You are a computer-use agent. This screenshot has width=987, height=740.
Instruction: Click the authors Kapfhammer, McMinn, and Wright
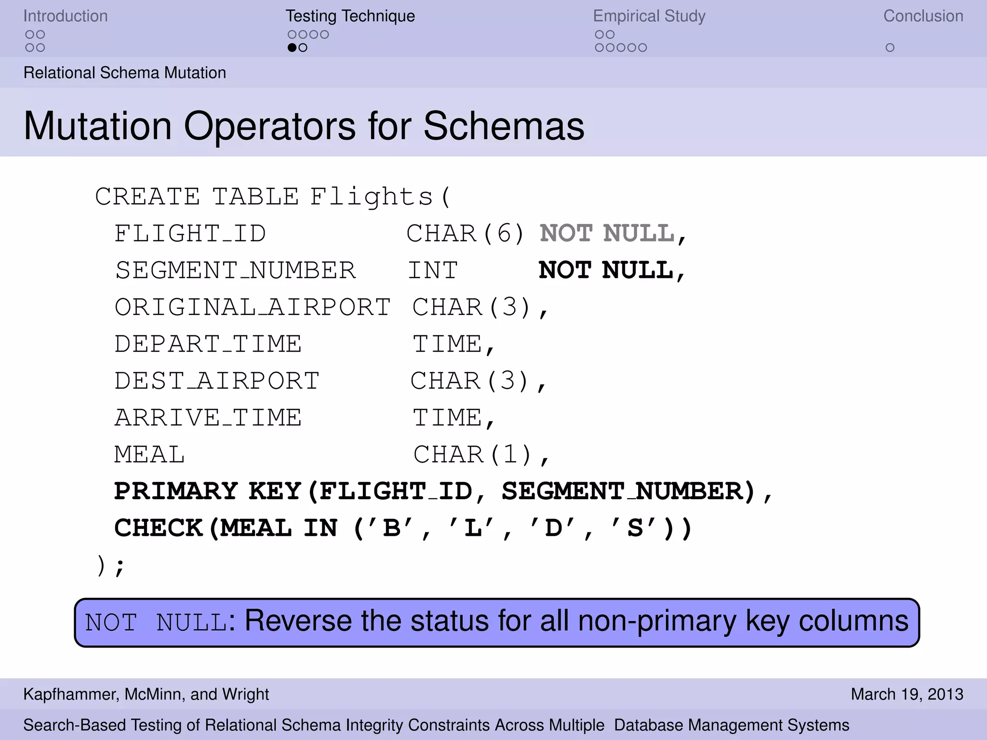click(146, 694)
